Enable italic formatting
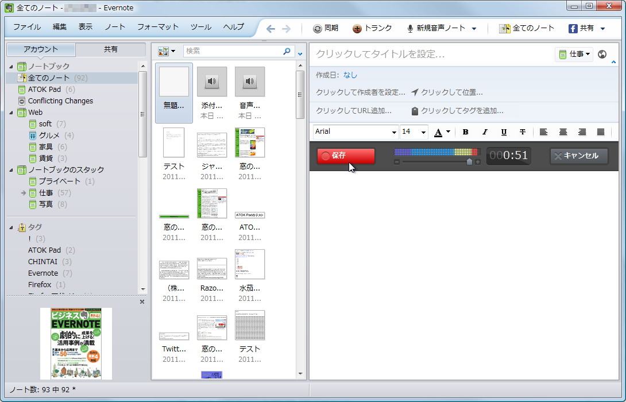Image resolution: width=626 pixels, height=402 pixels. point(484,132)
